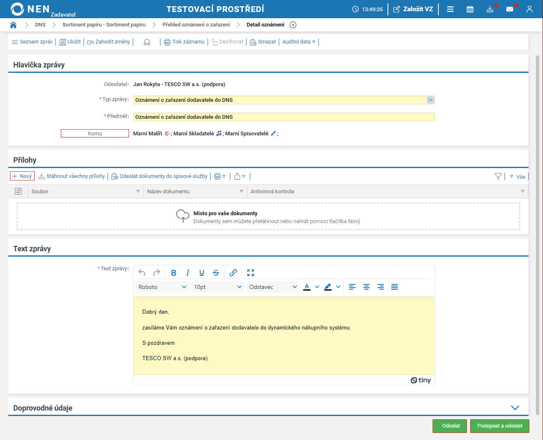Go to Přehled oznámení o zařazení breadcrumb
Image resolution: width=543 pixels, height=440 pixels.
point(196,25)
